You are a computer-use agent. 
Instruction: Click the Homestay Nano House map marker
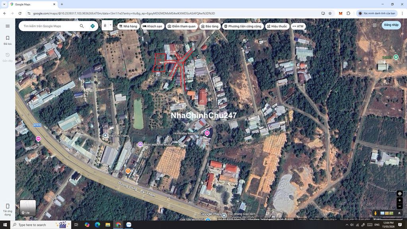207,133
